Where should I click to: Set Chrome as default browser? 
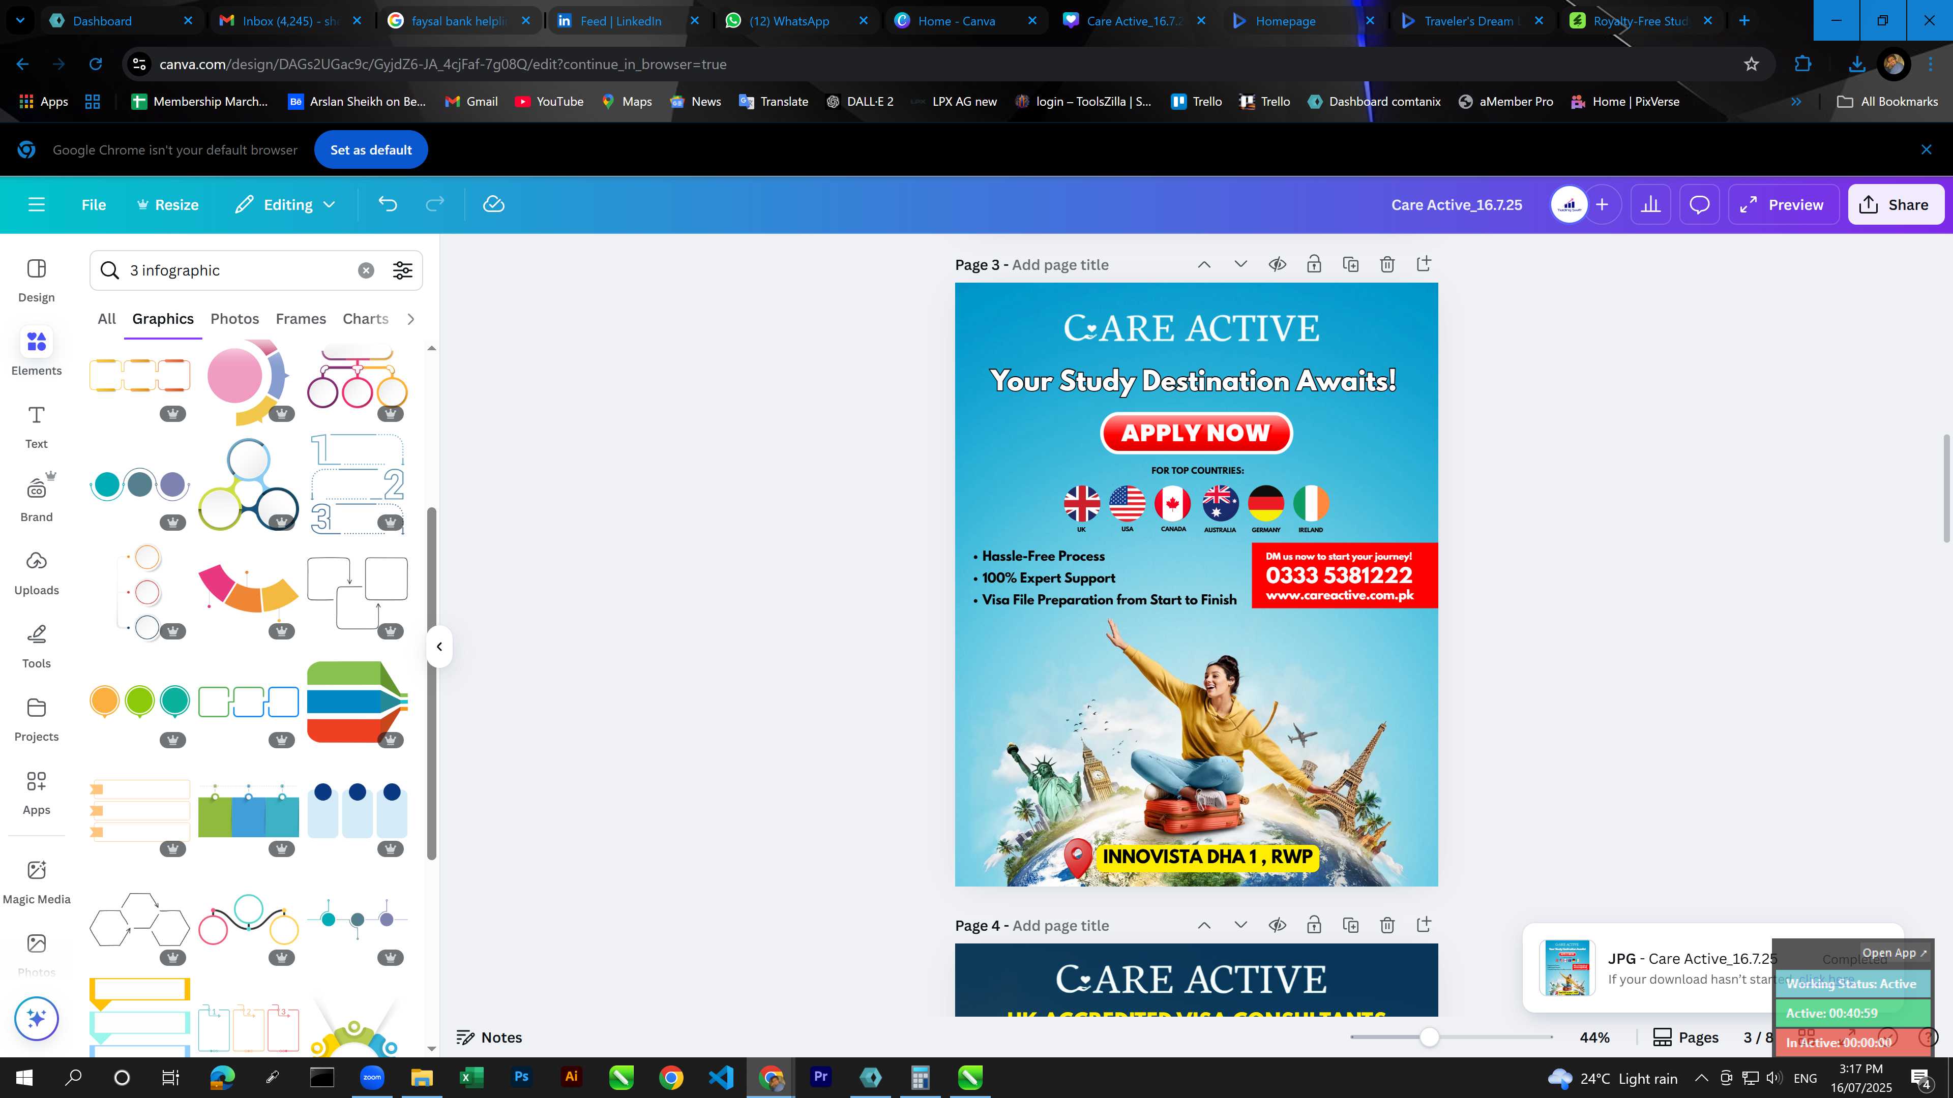tap(371, 150)
